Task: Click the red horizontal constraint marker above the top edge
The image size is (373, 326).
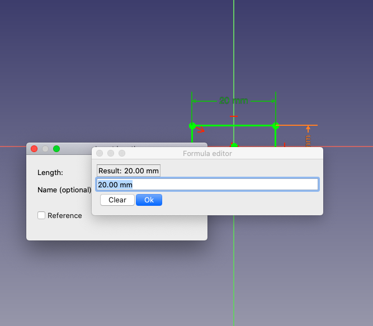Action: click(234, 117)
